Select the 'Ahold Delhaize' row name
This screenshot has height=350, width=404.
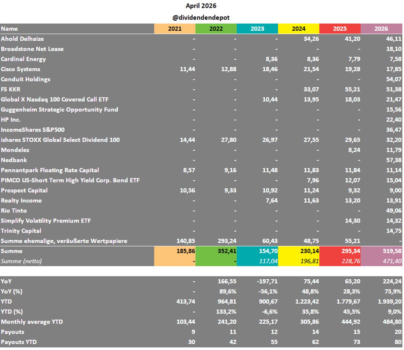[22, 39]
